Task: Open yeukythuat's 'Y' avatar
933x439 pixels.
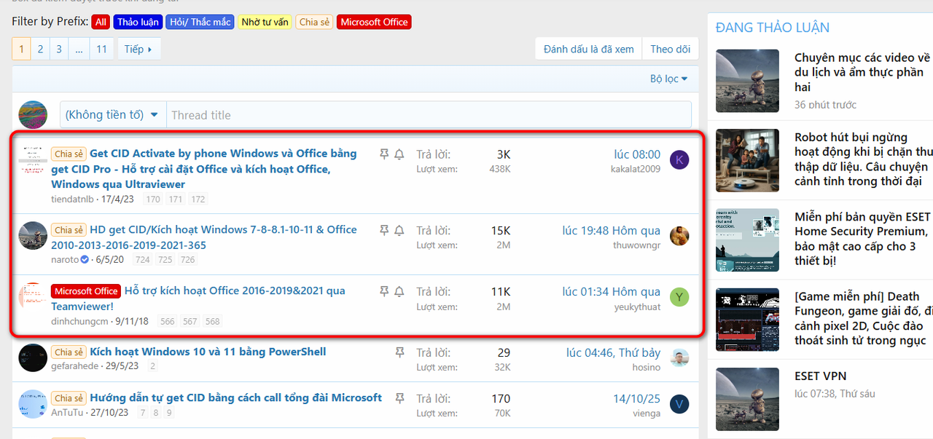Action: pos(679,297)
